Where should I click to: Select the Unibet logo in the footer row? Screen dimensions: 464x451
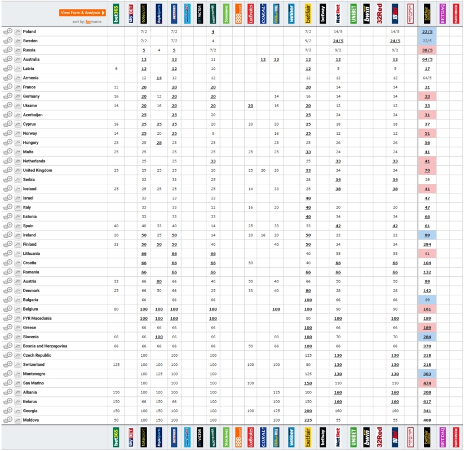pyautogui.click(x=353, y=437)
